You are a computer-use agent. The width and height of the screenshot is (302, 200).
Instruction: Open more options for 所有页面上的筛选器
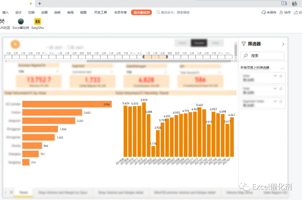[282, 68]
